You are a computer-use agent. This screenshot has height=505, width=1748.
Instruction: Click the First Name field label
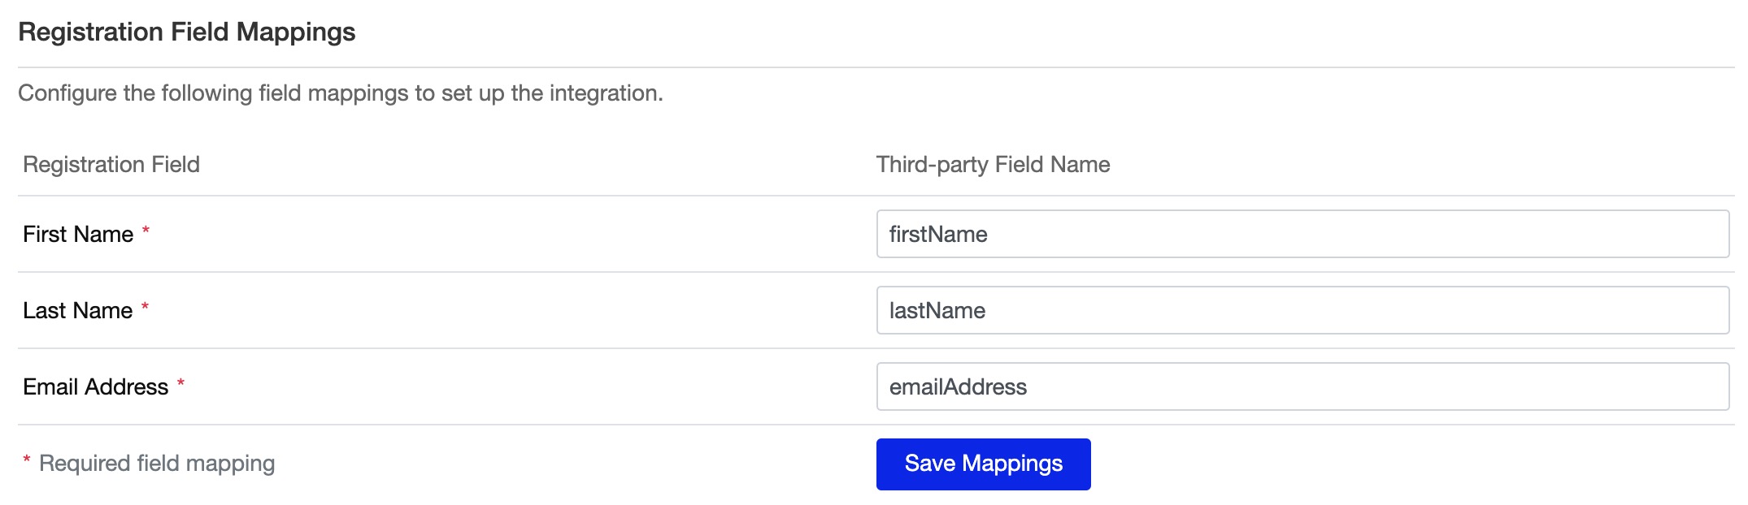pos(78,235)
